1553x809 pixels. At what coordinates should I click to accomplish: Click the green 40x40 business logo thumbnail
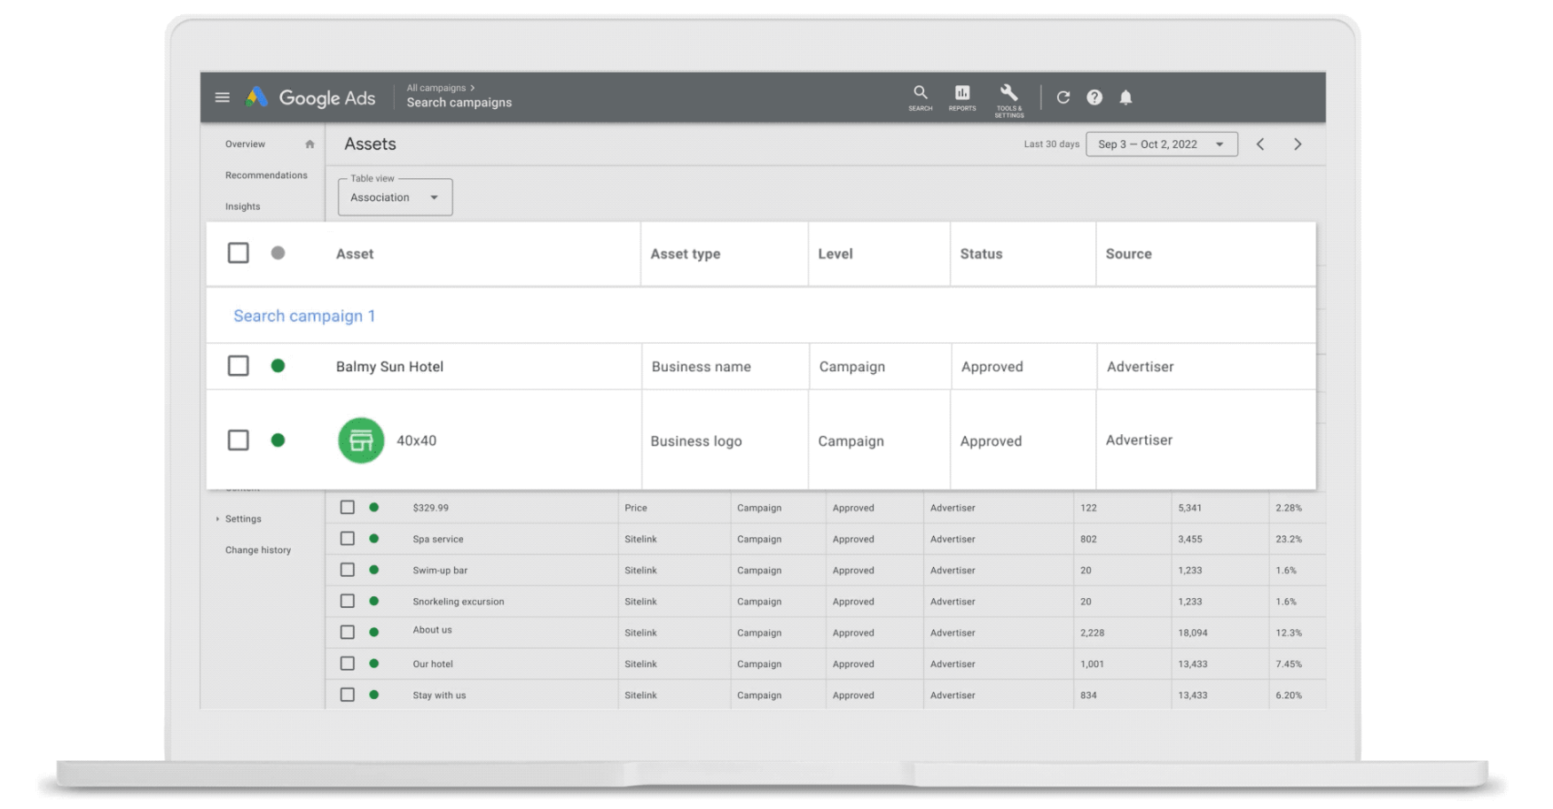pos(361,440)
